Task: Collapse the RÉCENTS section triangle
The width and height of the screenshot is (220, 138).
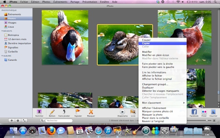Action: tap(2, 31)
